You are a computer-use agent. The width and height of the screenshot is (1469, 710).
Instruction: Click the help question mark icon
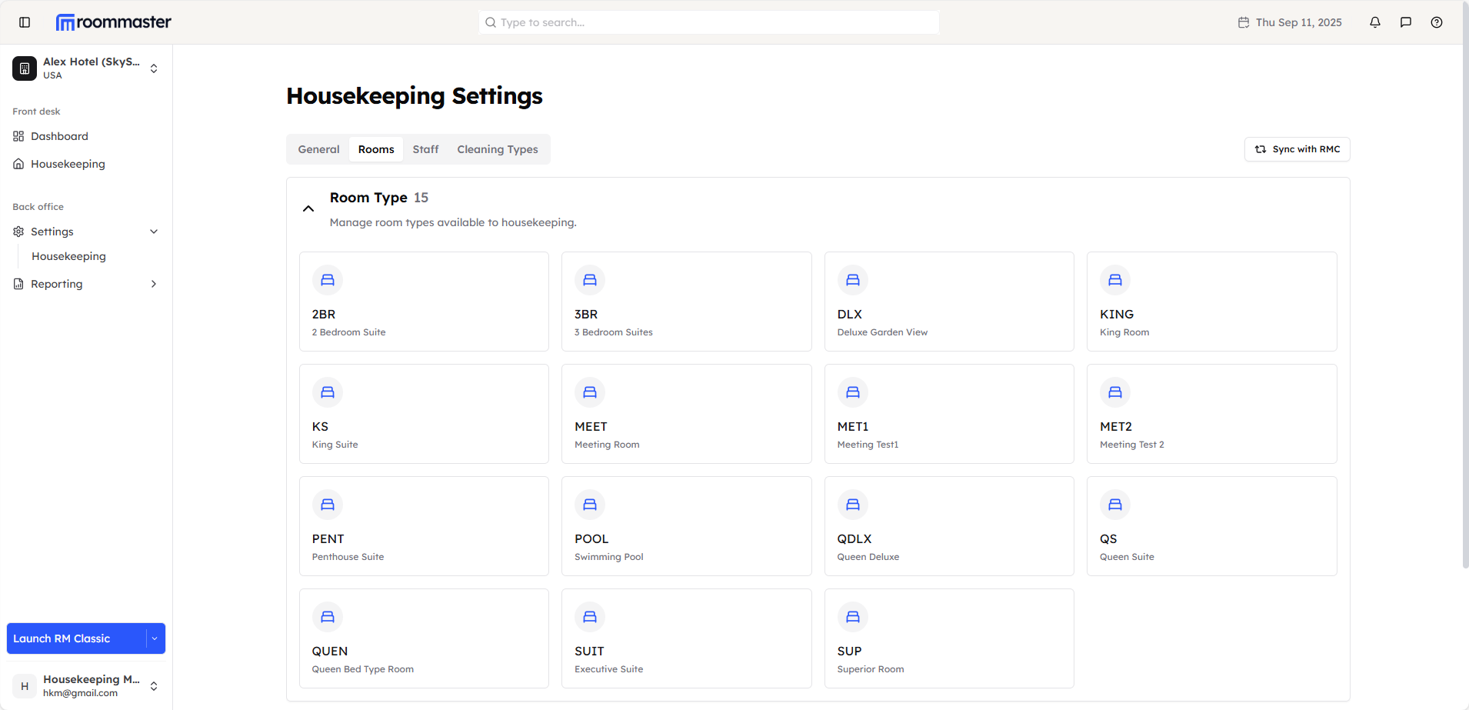[x=1437, y=22]
